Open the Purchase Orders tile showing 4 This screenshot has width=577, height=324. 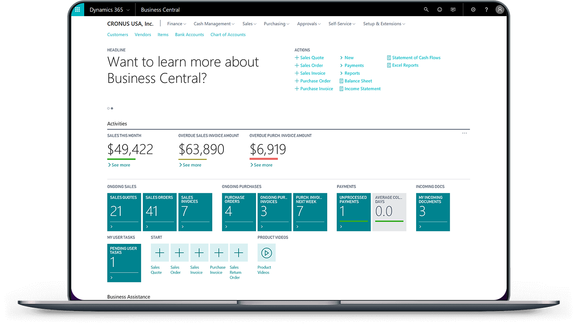(239, 212)
